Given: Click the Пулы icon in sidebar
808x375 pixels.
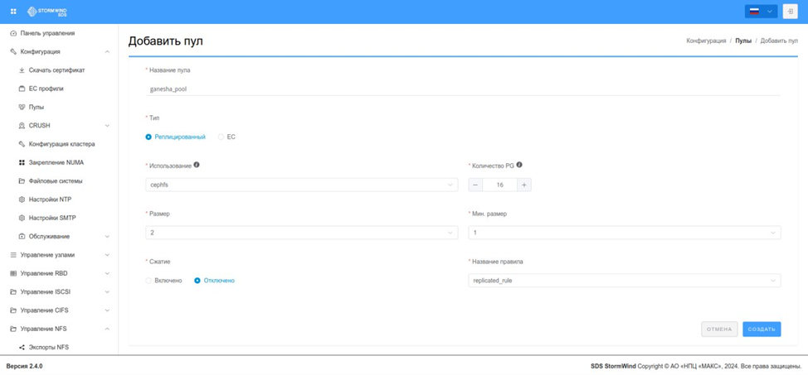Looking at the screenshot, I should 22,108.
